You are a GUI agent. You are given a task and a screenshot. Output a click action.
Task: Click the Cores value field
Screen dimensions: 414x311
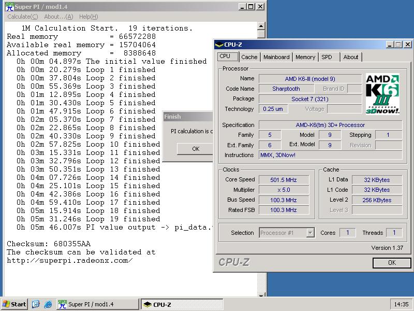(x=347, y=233)
